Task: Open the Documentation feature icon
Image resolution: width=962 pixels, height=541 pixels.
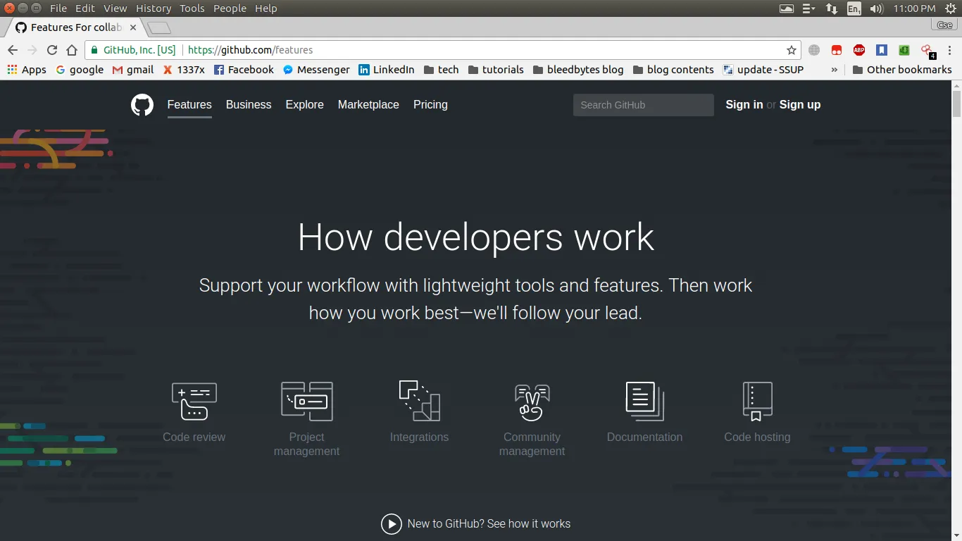Action: (644, 402)
